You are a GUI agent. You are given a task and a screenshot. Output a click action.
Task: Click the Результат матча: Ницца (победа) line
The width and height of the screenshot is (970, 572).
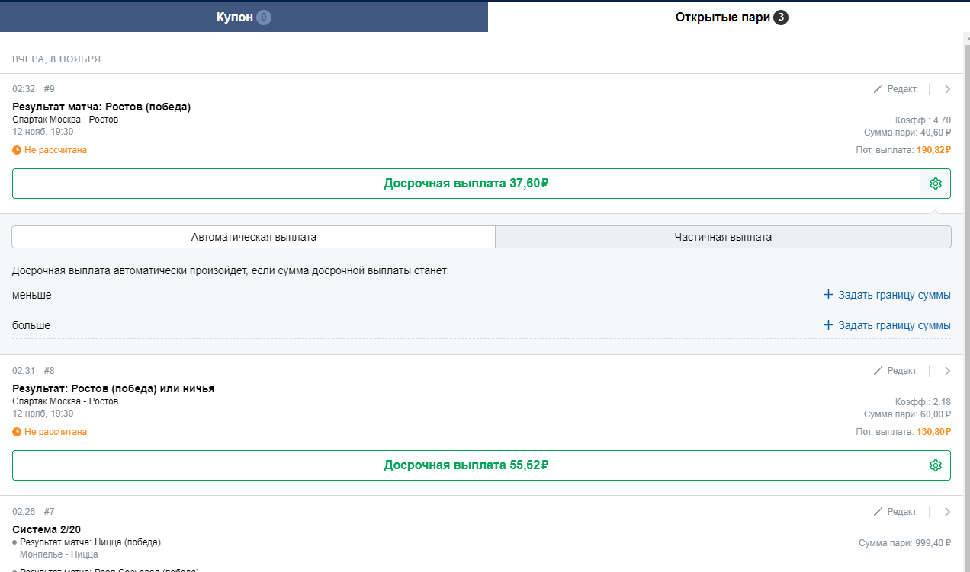coord(90,542)
